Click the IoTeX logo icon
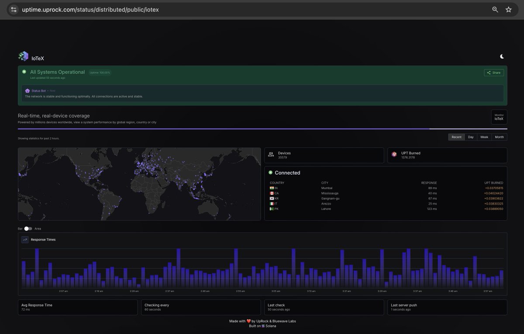The image size is (524, 334). pos(23,56)
